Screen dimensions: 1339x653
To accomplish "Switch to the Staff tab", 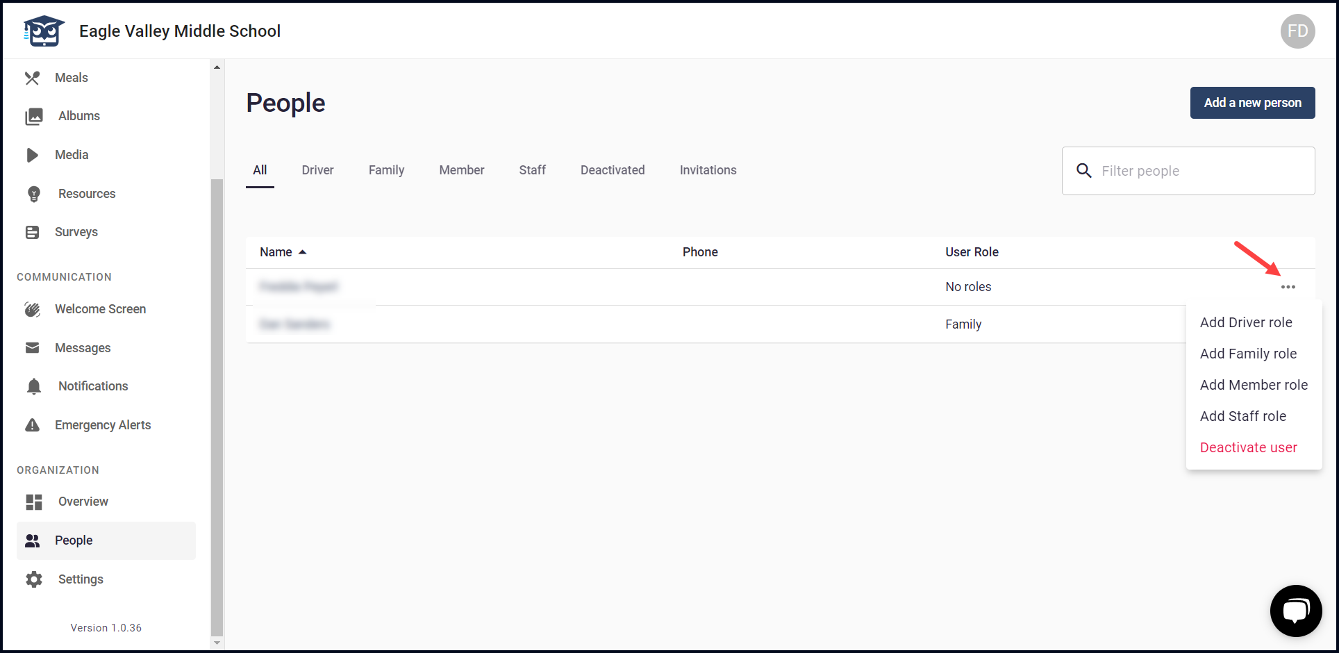I will (x=532, y=170).
